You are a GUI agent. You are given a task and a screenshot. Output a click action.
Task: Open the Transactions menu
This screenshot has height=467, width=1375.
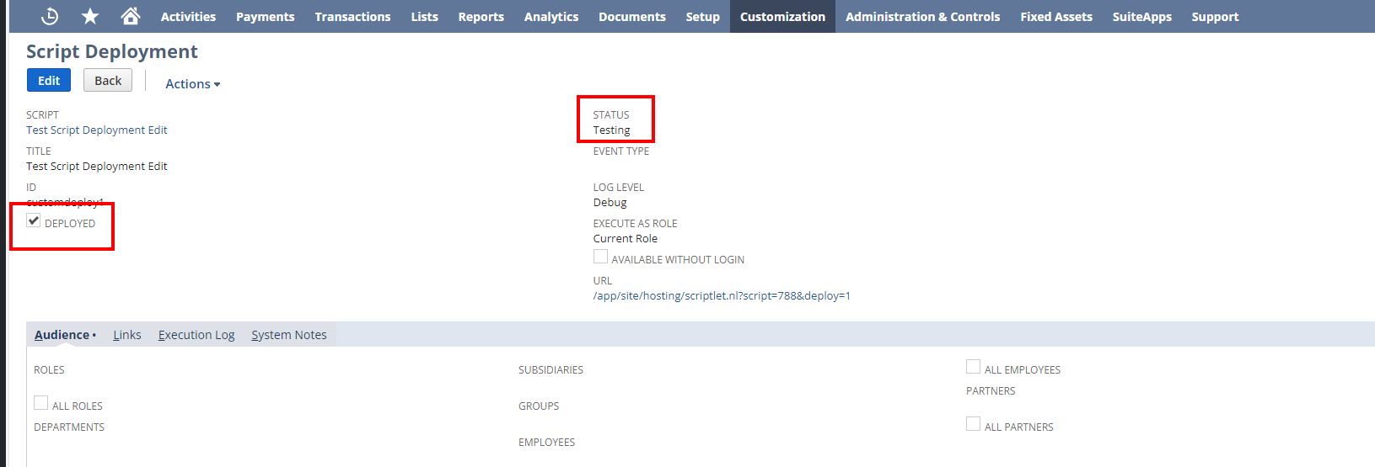(x=352, y=17)
